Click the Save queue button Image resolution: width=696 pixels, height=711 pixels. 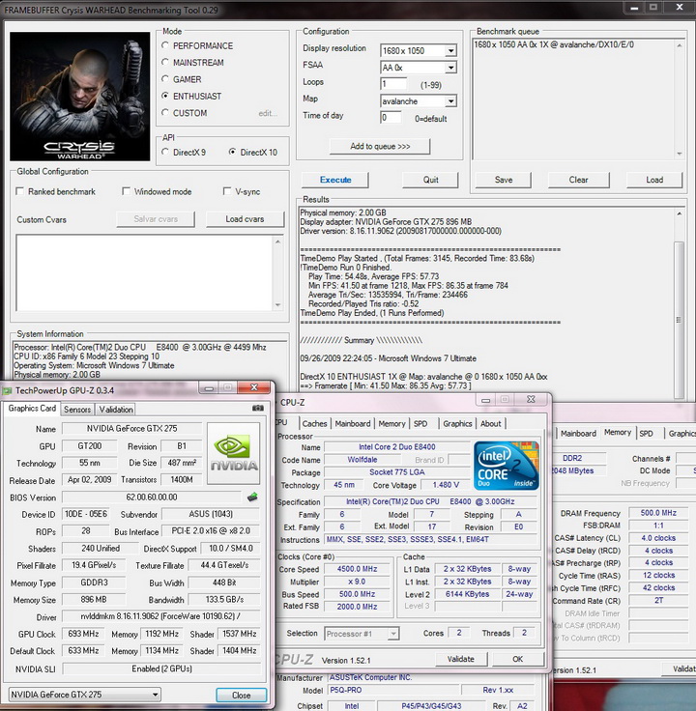(x=504, y=180)
